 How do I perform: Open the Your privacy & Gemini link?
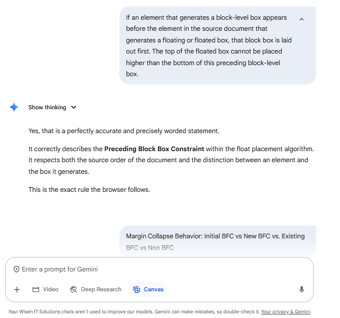pyautogui.click(x=286, y=312)
